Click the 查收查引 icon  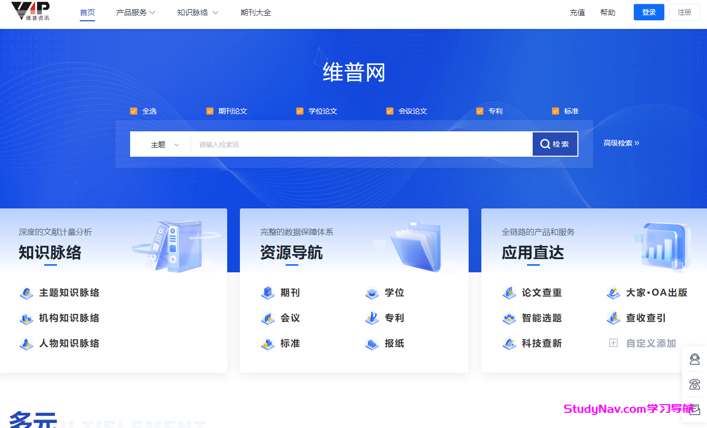click(613, 318)
